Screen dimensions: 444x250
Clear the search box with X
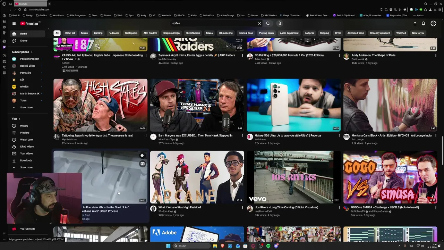(259, 23)
